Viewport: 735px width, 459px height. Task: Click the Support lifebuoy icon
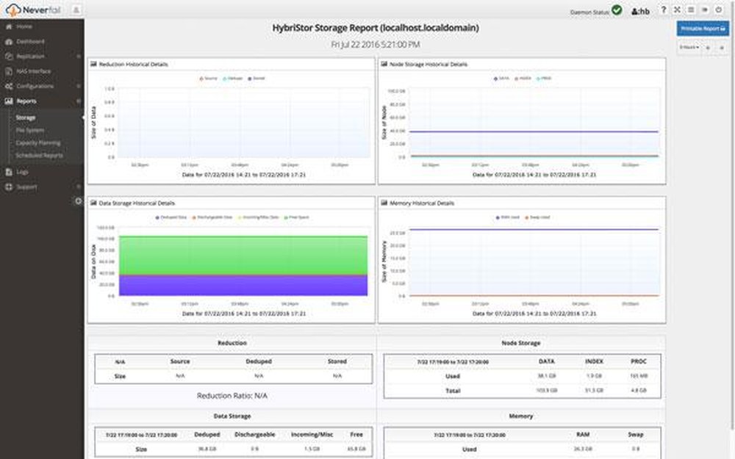click(8, 187)
